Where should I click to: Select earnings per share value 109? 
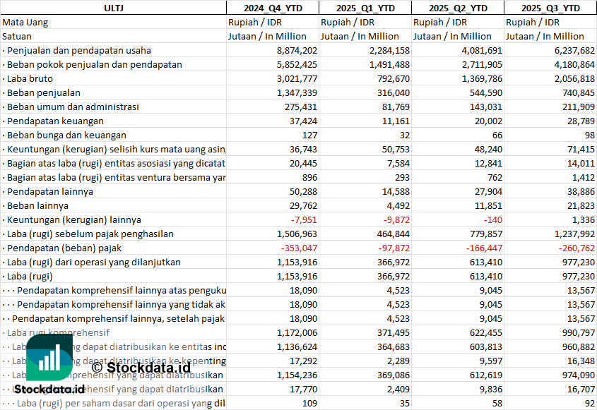[x=309, y=403]
